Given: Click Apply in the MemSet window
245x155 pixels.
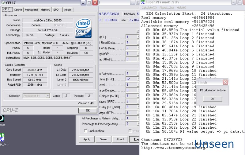Looking at the screenshot, I should (87, 139).
